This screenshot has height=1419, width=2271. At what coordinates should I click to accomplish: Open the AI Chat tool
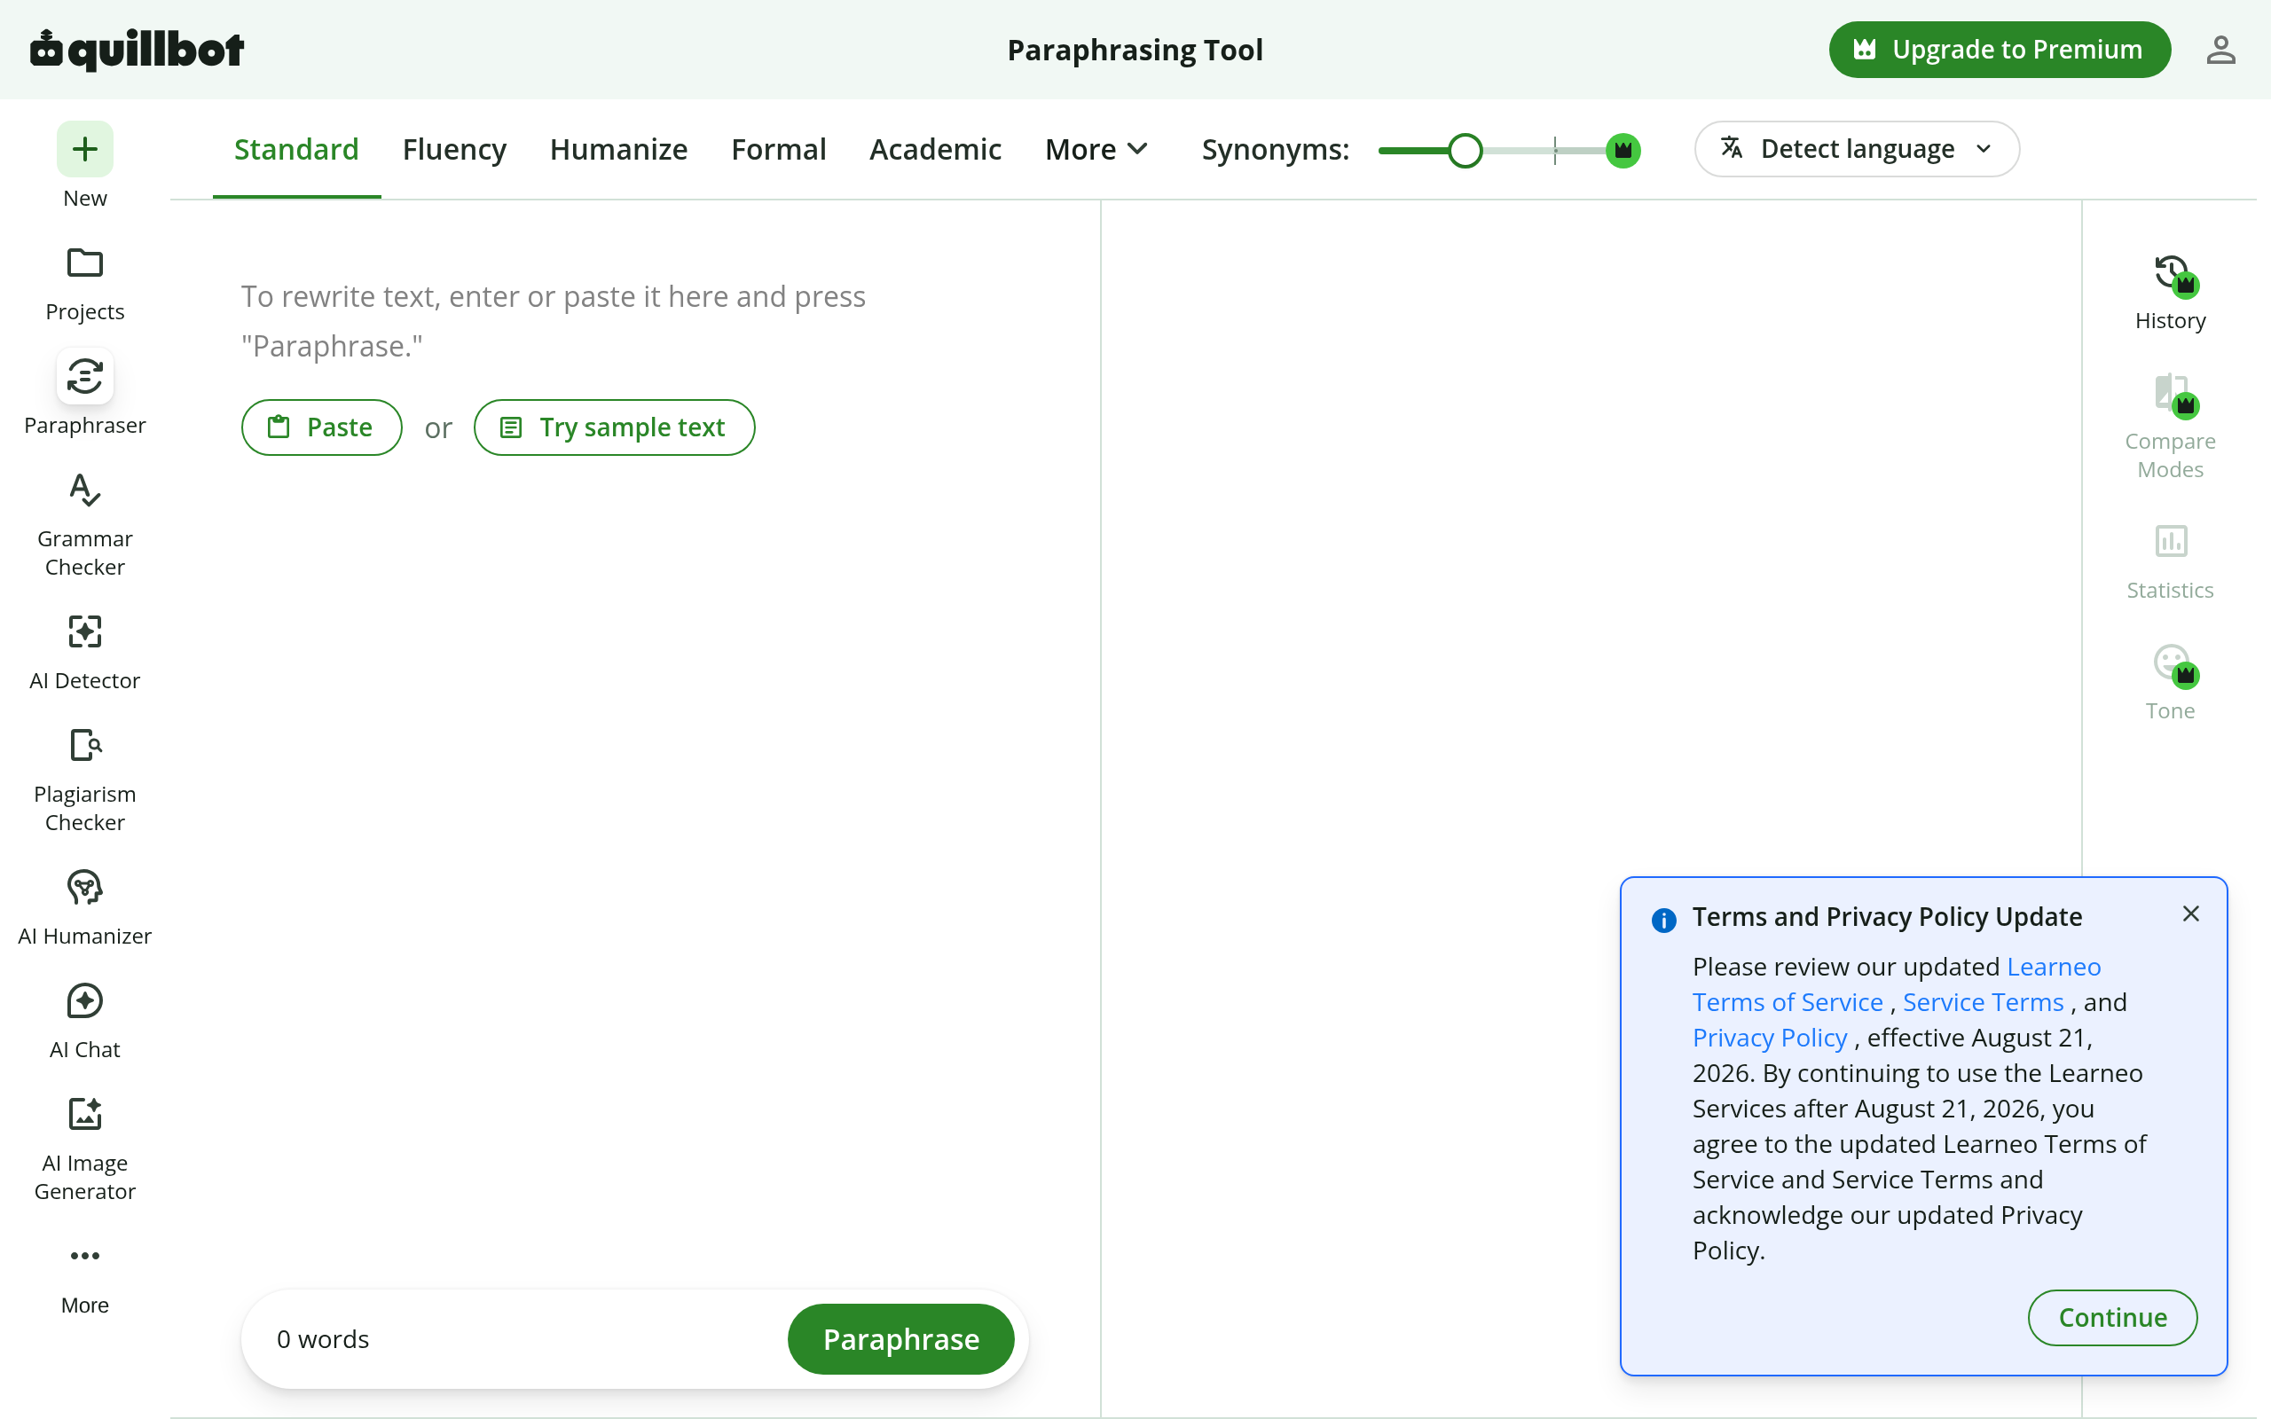pos(84,1022)
